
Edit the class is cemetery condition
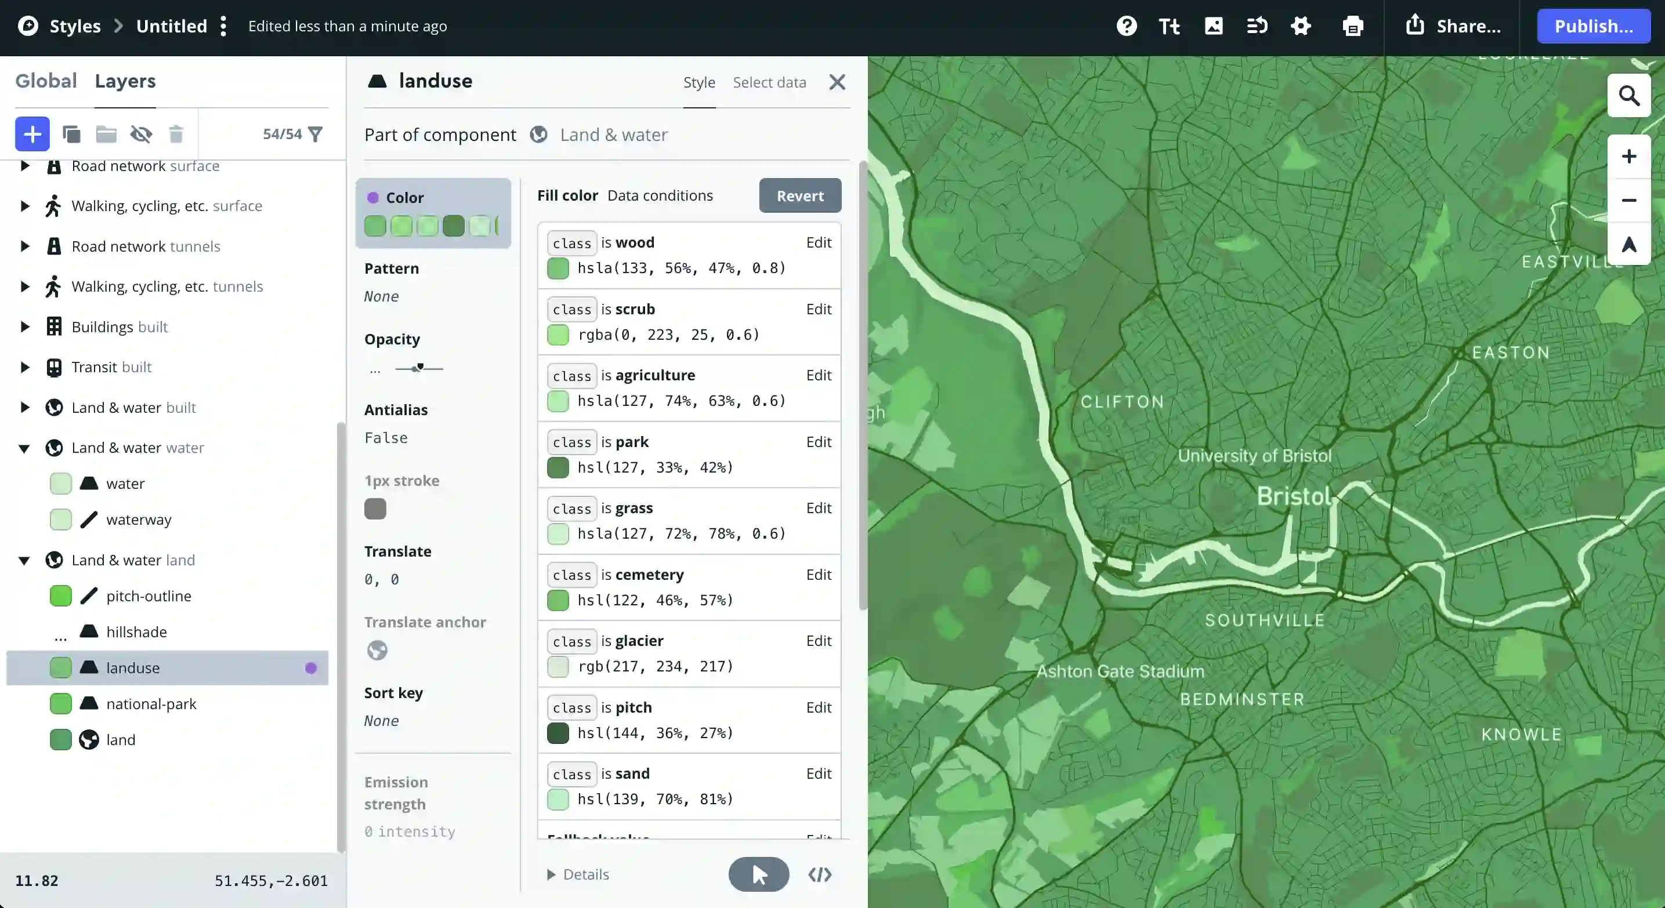[x=818, y=575]
